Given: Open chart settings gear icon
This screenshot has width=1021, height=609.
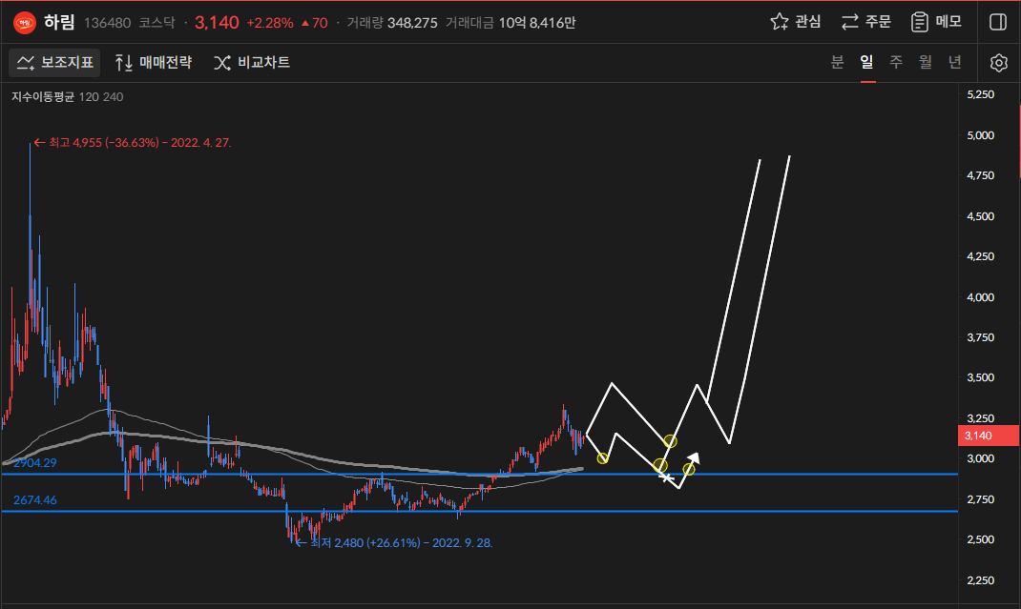Looking at the screenshot, I should click(x=998, y=63).
